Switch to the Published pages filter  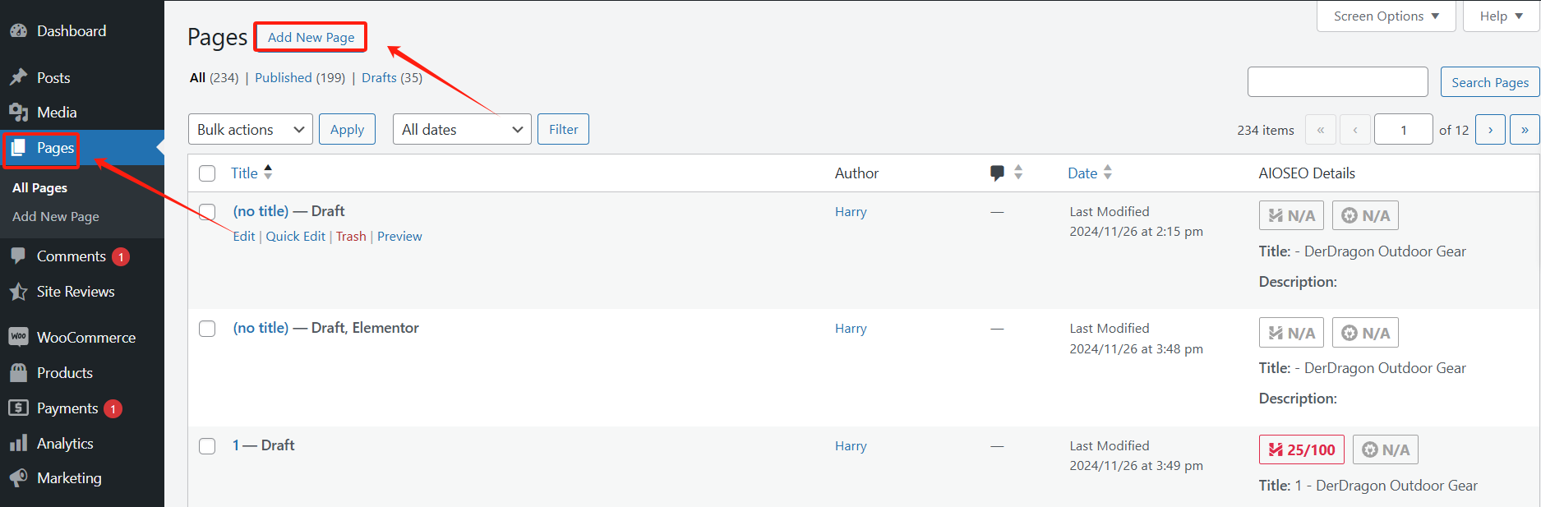pos(284,78)
